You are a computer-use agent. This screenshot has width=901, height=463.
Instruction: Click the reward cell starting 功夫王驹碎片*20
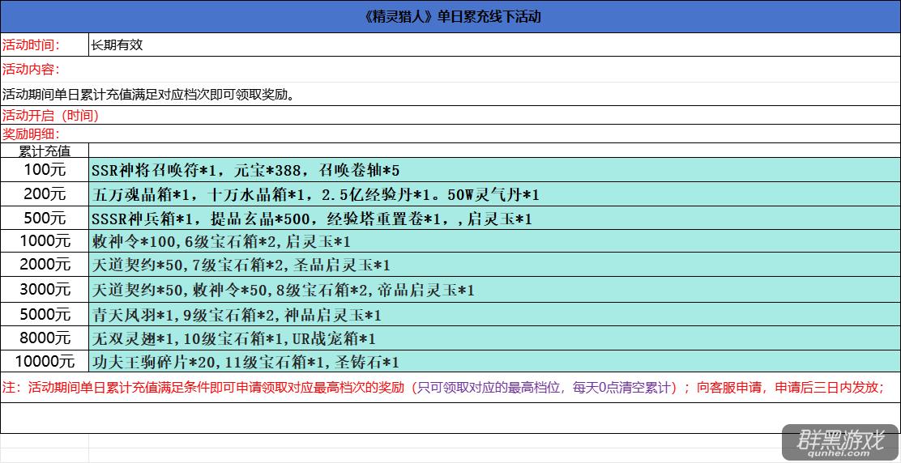[494, 362]
